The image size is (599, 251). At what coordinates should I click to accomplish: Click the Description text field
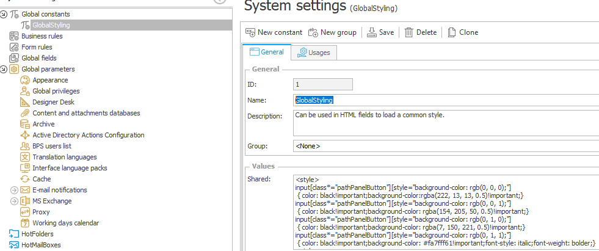coord(446,123)
